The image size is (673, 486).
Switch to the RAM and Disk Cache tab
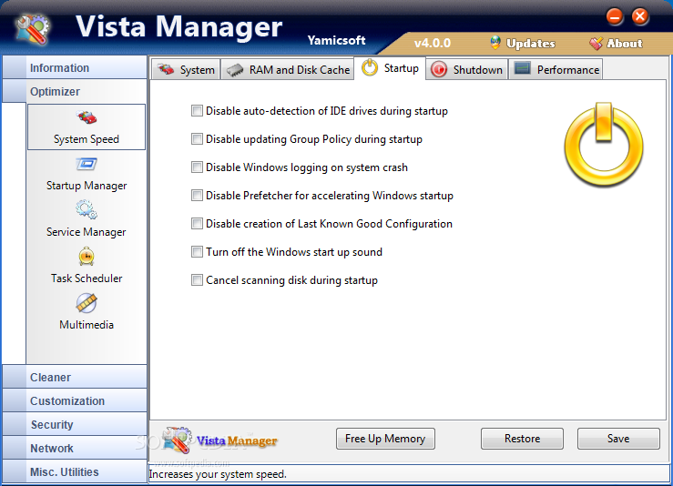[288, 69]
